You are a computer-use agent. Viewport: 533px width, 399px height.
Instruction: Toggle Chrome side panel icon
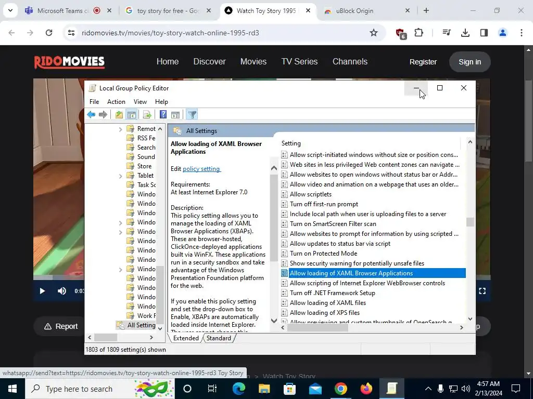(484, 33)
